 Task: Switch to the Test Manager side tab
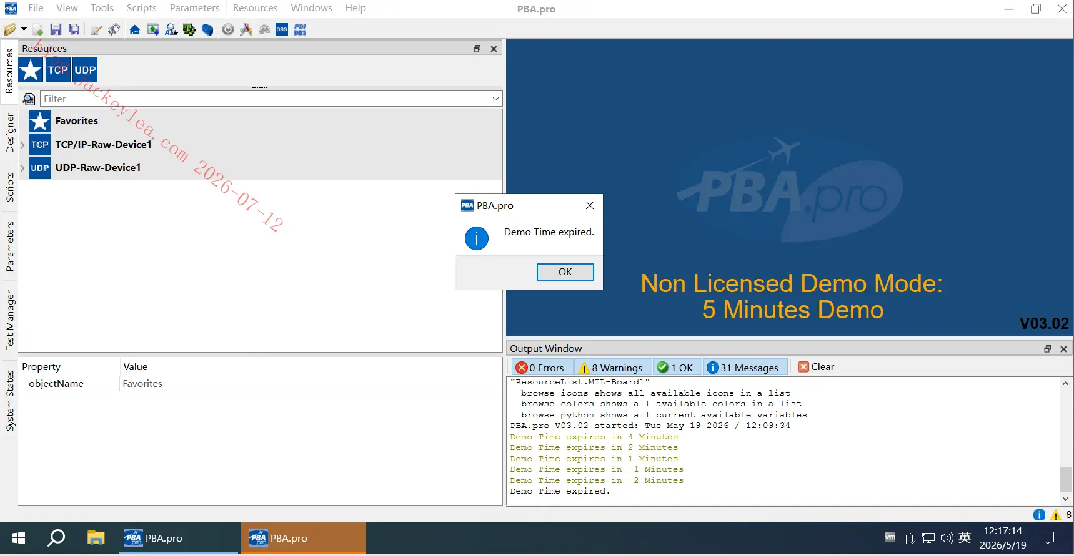click(9, 319)
